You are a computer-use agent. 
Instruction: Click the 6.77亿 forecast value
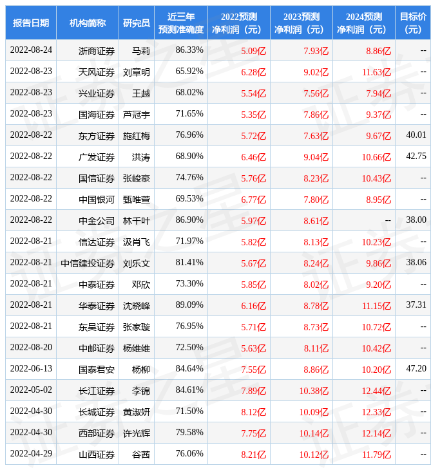point(253,200)
